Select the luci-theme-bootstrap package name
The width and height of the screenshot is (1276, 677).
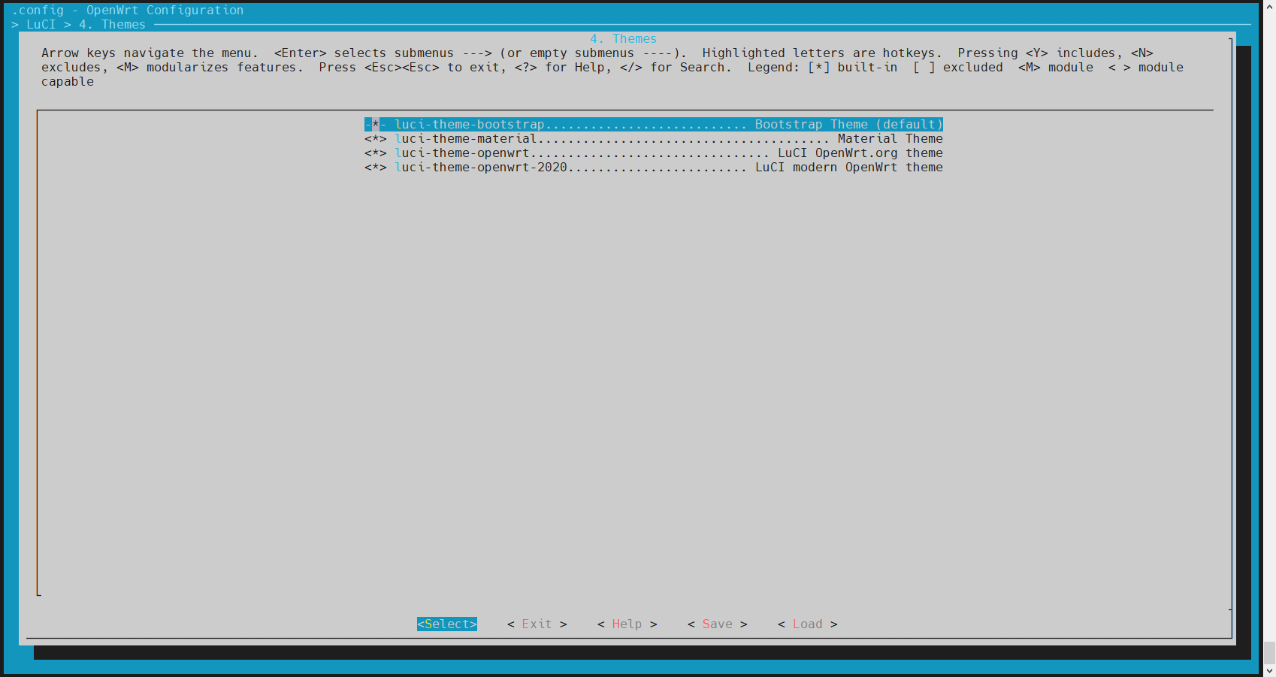click(x=469, y=125)
